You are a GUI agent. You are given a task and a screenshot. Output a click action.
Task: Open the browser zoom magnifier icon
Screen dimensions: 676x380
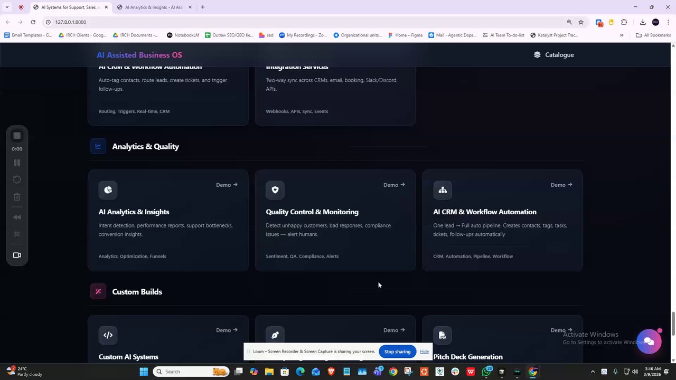tap(569, 22)
